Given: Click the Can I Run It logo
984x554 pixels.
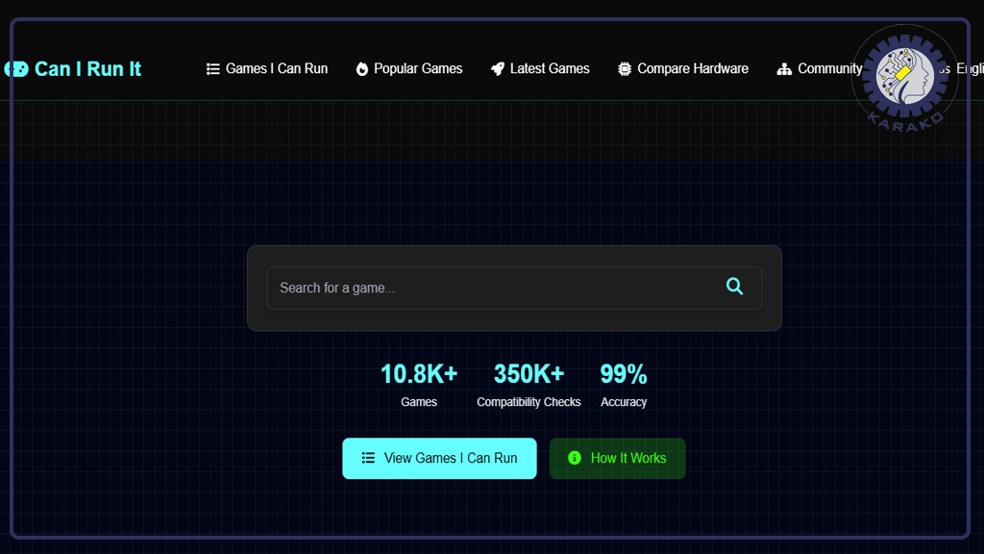Looking at the screenshot, I should click(73, 69).
